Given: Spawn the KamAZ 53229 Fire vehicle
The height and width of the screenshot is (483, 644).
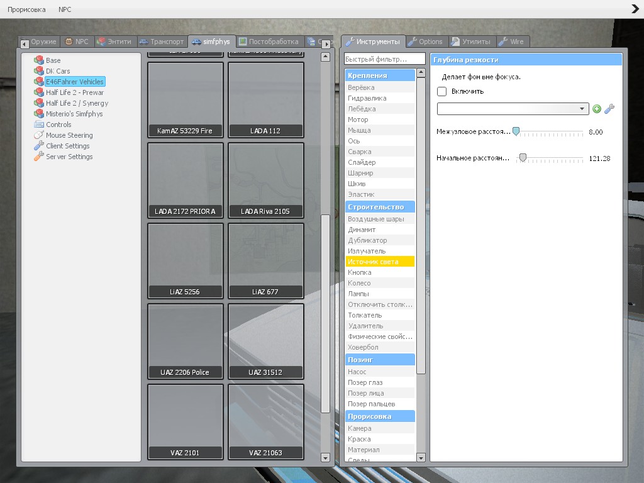Looking at the screenshot, I should [x=186, y=100].
